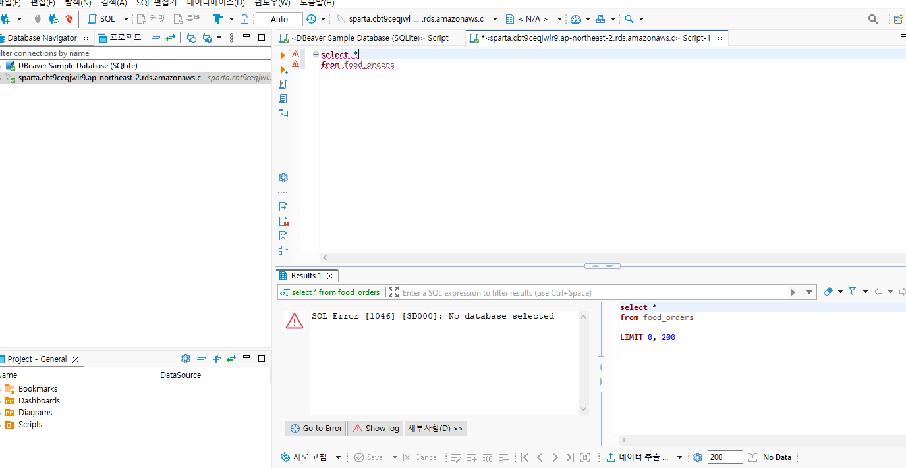Click the Cancel button in results toolbar

pos(421,457)
